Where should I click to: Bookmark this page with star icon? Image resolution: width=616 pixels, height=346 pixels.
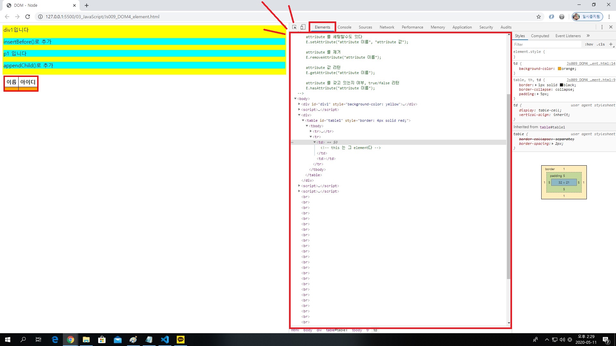pyautogui.click(x=539, y=17)
